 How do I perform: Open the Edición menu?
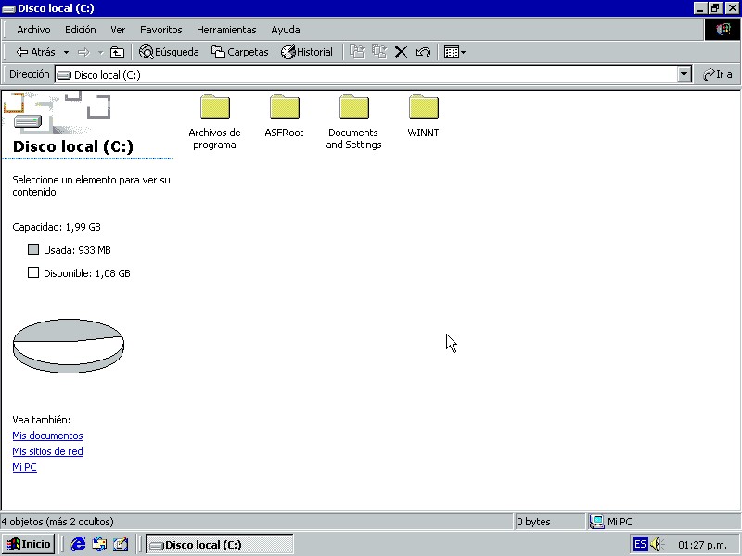pyautogui.click(x=81, y=30)
